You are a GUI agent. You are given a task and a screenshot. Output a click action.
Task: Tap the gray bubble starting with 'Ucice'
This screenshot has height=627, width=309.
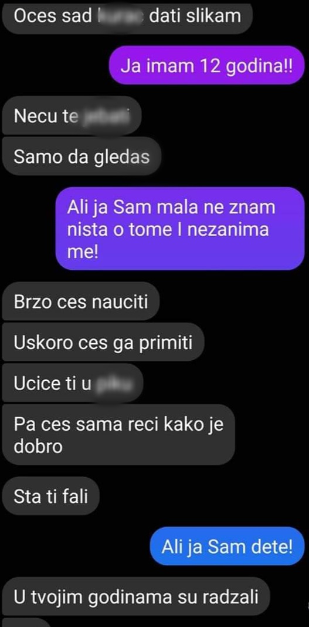[73, 383]
